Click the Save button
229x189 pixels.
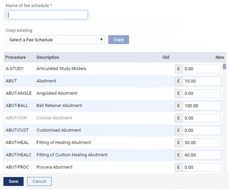(x=14, y=181)
